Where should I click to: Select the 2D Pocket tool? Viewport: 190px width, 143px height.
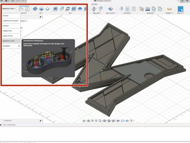click(41, 9)
